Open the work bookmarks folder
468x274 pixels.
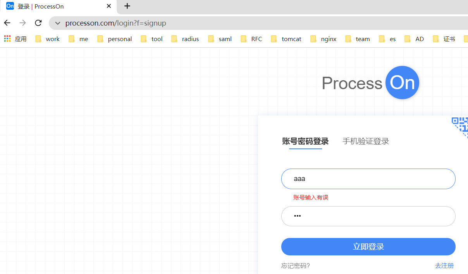(x=48, y=39)
